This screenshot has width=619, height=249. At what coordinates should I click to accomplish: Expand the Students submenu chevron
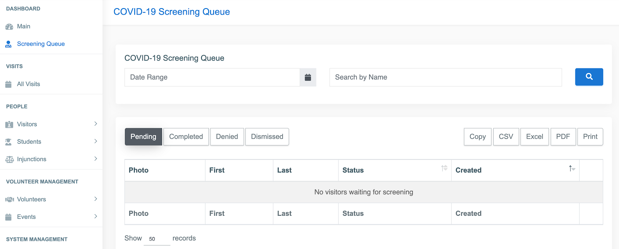pyautogui.click(x=96, y=141)
